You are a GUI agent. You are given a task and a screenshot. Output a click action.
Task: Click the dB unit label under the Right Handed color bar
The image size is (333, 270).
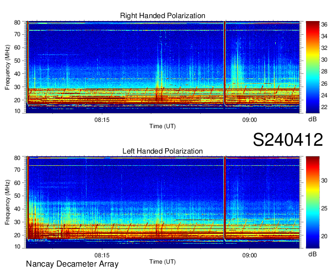coord(312,119)
